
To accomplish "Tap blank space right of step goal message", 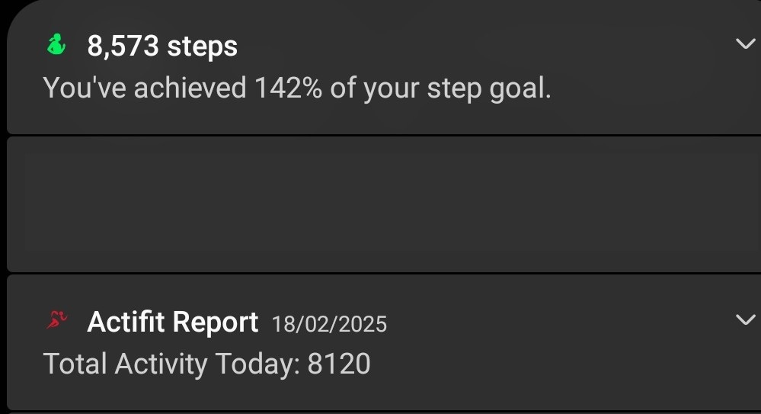I will [x=651, y=88].
